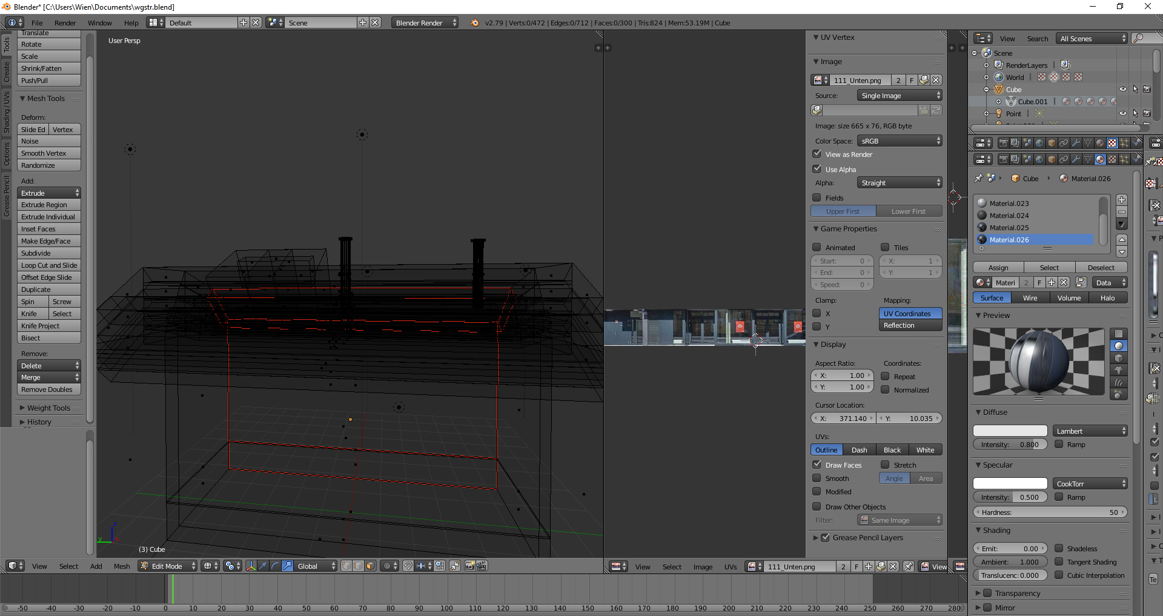Switch to face select mode icon
Screen dimensions: 1163x616
pyautogui.click(x=370, y=566)
